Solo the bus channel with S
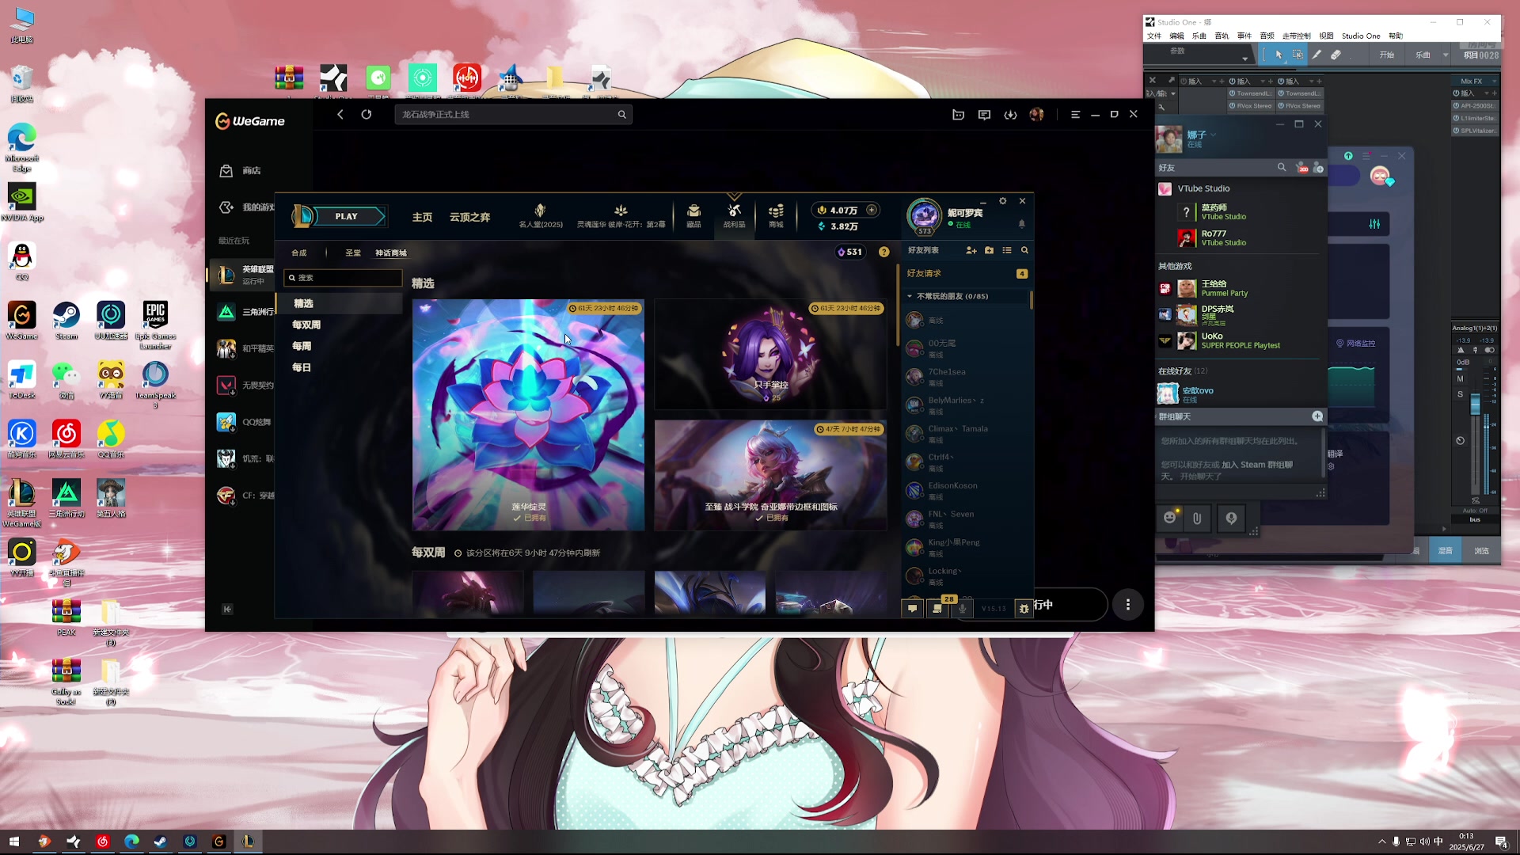Viewport: 1520px width, 855px height. click(1461, 394)
